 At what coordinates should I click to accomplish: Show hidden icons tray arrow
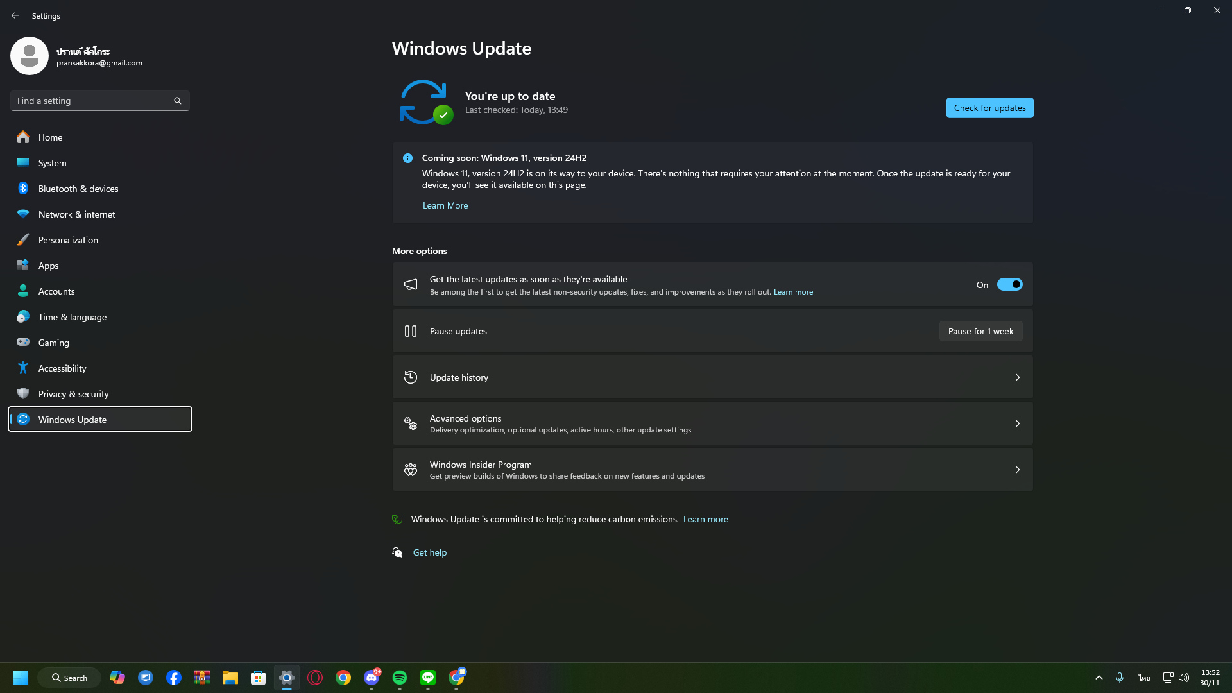[x=1099, y=678]
